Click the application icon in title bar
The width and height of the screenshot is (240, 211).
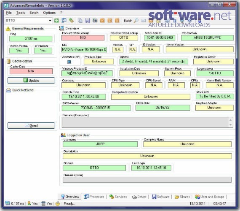click(6, 5)
